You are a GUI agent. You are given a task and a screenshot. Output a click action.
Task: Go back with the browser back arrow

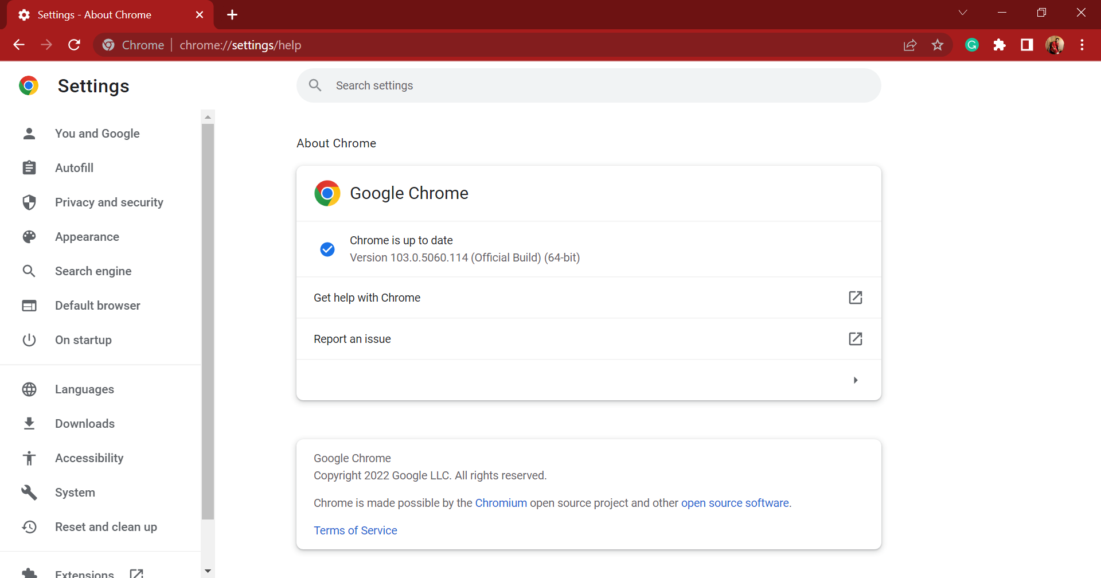pyautogui.click(x=19, y=45)
